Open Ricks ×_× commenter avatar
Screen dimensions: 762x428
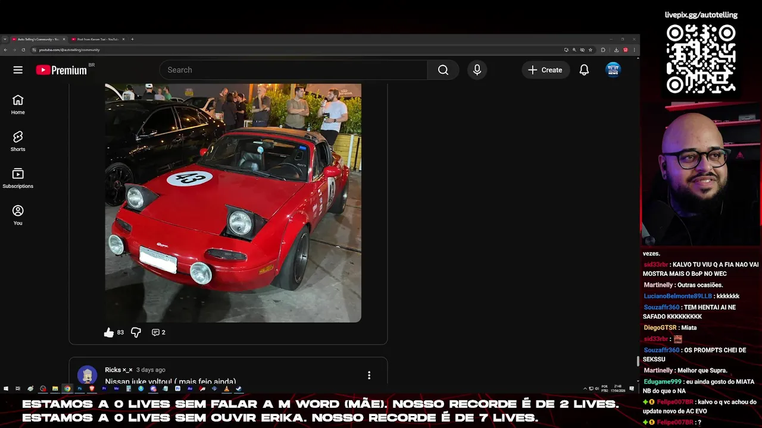(88, 375)
